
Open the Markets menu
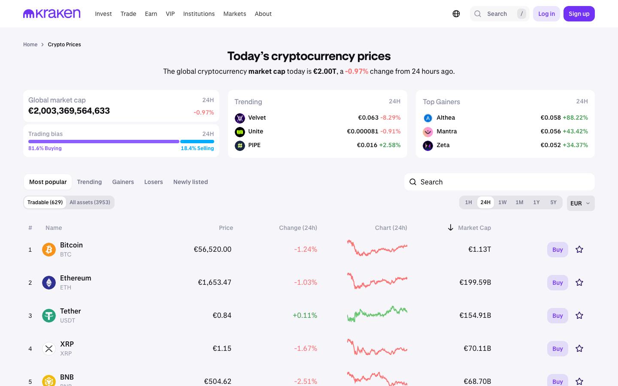235,13
